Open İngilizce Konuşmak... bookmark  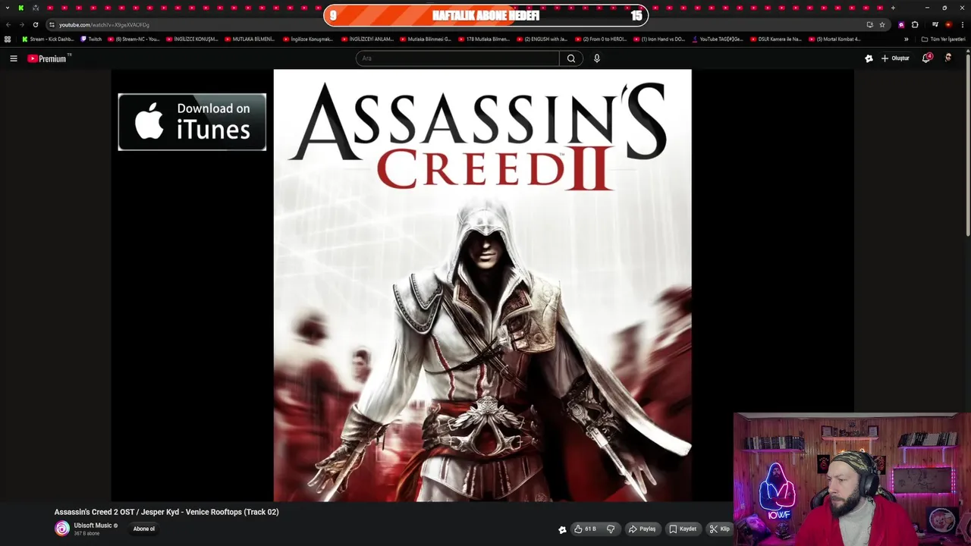point(308,39)
